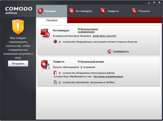Click the Сводка sub-tab below the toolbar
Screen dimensions: 163x121
52,20
